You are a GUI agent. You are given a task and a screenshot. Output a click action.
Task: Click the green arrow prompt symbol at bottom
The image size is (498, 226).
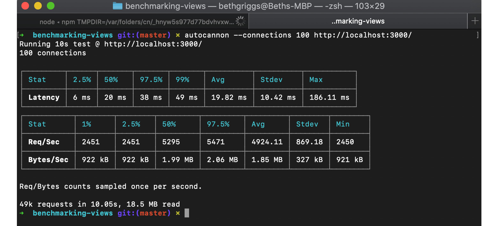[22, 213]
